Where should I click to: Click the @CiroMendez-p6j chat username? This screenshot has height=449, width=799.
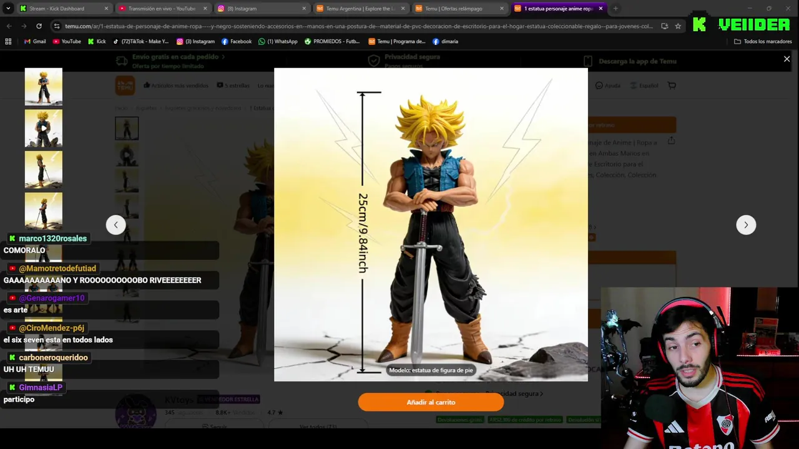[x=51, y=328]
